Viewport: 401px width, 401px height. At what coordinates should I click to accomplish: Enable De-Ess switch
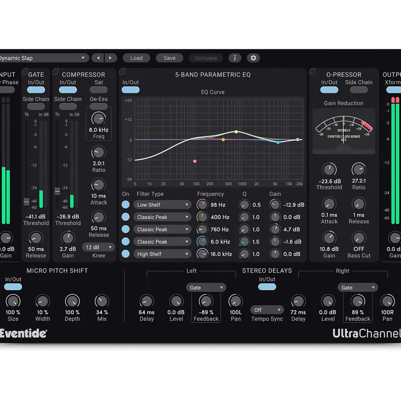tap(99, 106)
